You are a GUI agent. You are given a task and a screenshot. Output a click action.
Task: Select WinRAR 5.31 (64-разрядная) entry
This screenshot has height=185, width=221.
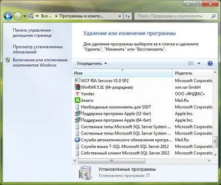(107, 87)
